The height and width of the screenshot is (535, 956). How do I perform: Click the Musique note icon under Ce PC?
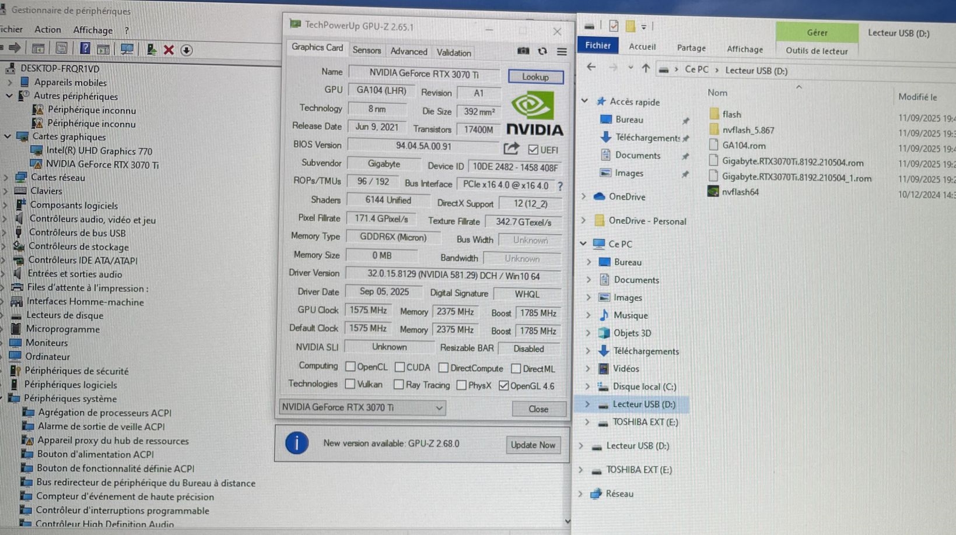tap(604, 315)
